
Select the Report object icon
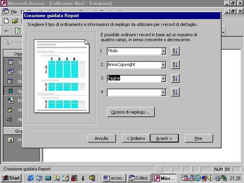point(10,91)
